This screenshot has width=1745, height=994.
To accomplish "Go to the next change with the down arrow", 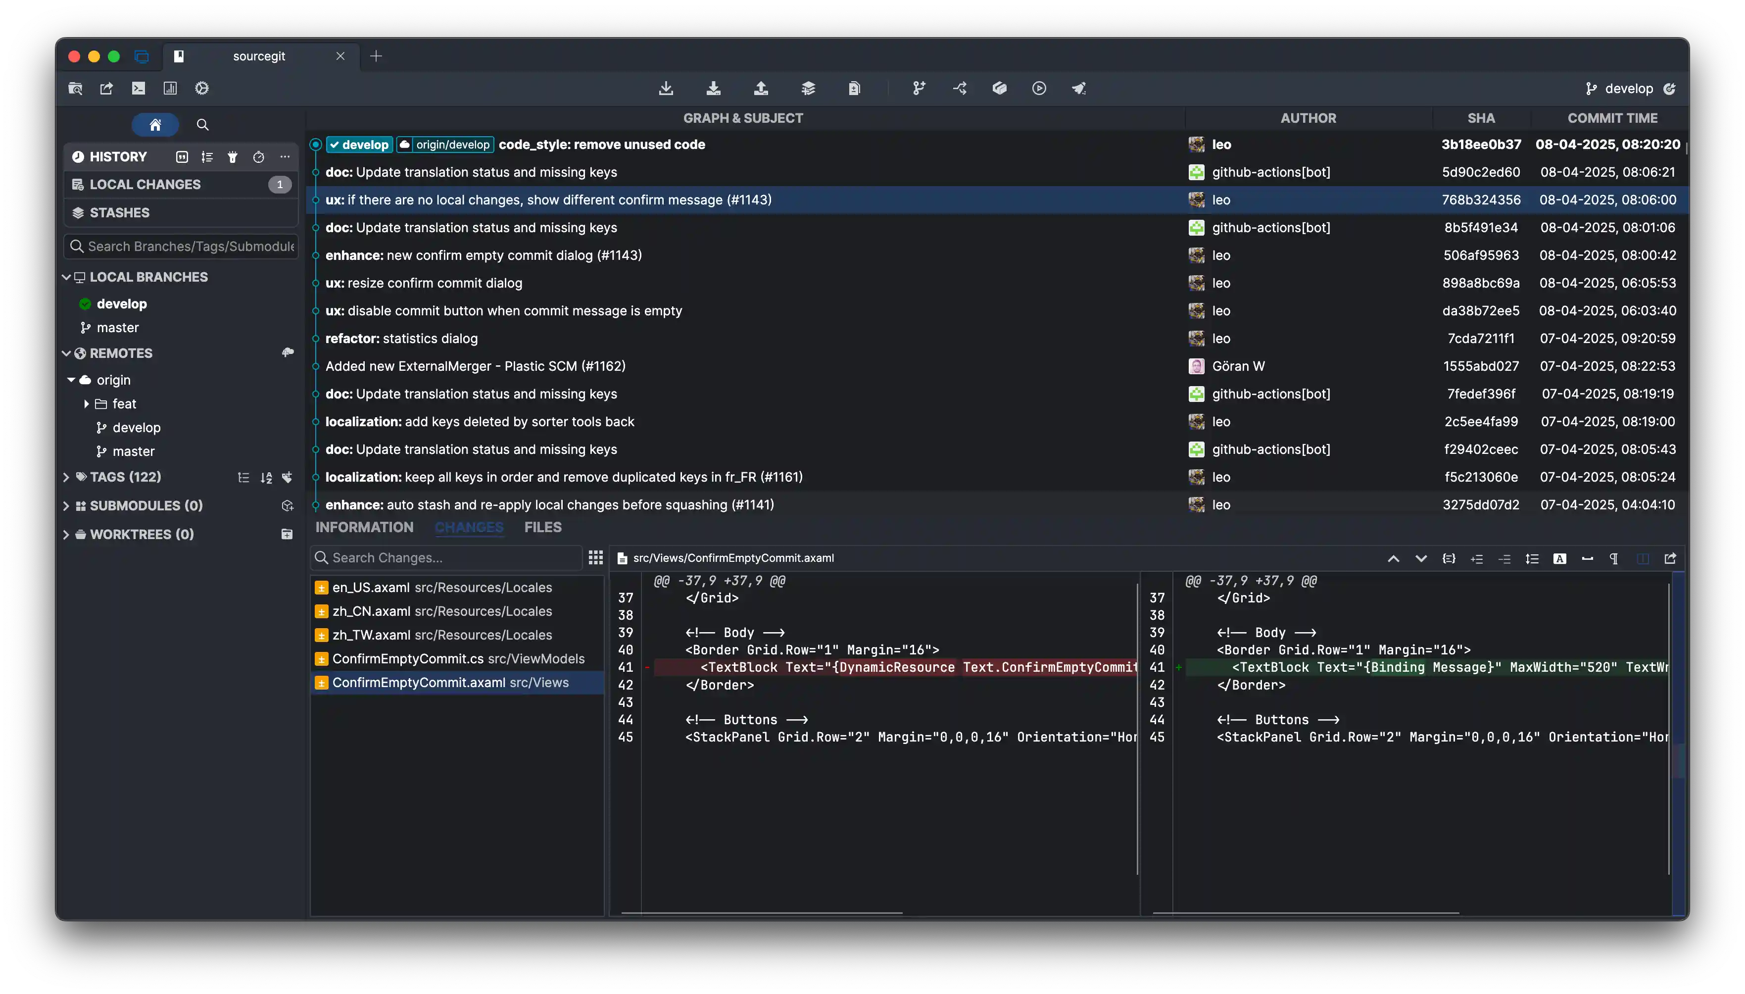I will pos(1421,558).
